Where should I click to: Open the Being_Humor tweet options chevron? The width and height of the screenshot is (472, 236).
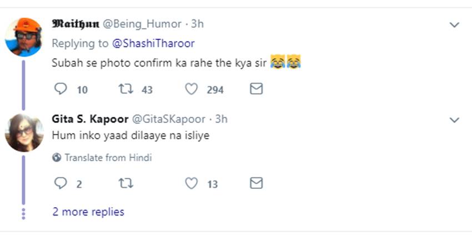coord(454,25)
